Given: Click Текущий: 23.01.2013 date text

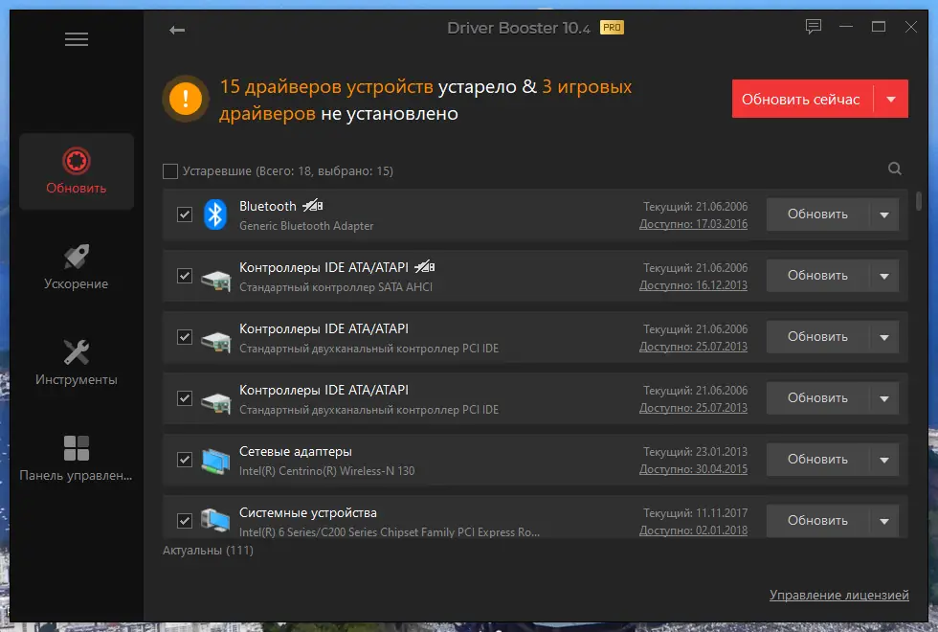Looking at the screenshot, I should click(x=695, y=452).
